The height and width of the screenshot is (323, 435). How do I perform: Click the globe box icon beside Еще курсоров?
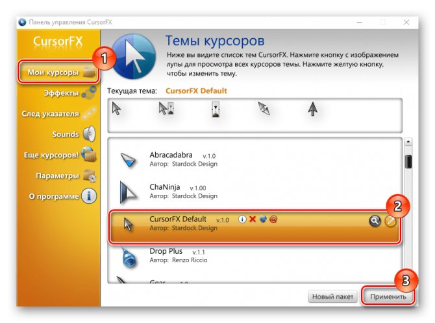pos(89,154)
